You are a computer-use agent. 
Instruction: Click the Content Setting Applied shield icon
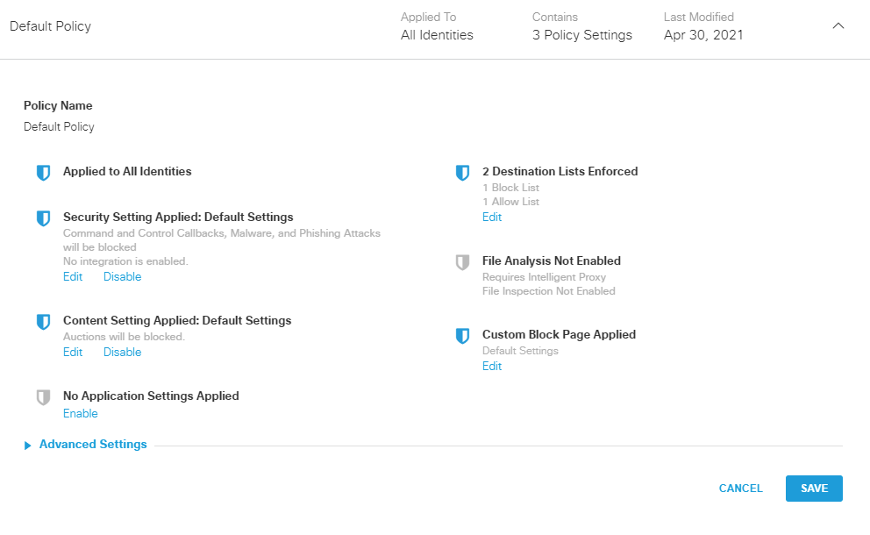click(x=43, y=322)
